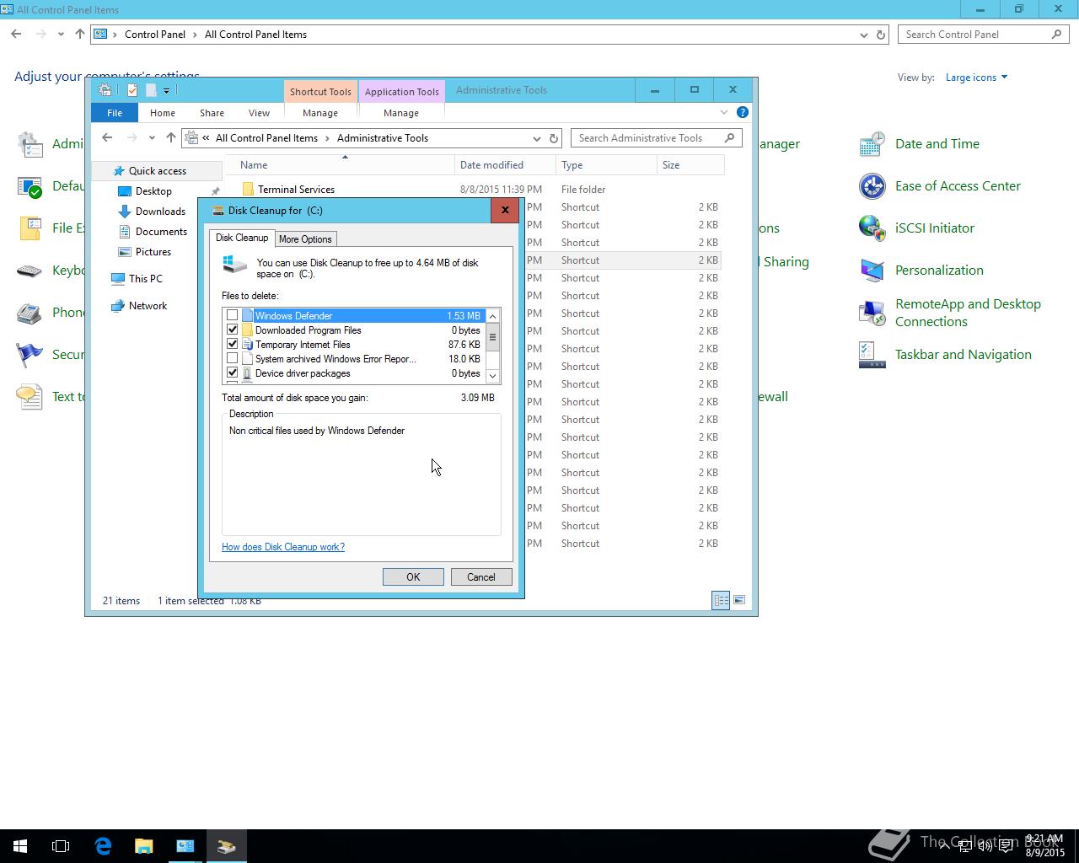
Task: Expand the Explorer ribbon chevron
Action: point(724,112)
